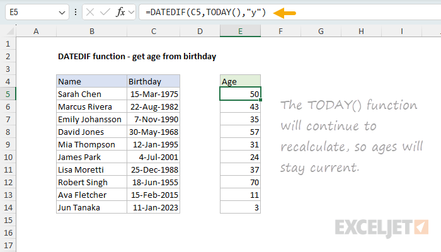
Task: Click the birthday cell 30-May-1968
Action: pyautogui.click(x=153, y=132)
